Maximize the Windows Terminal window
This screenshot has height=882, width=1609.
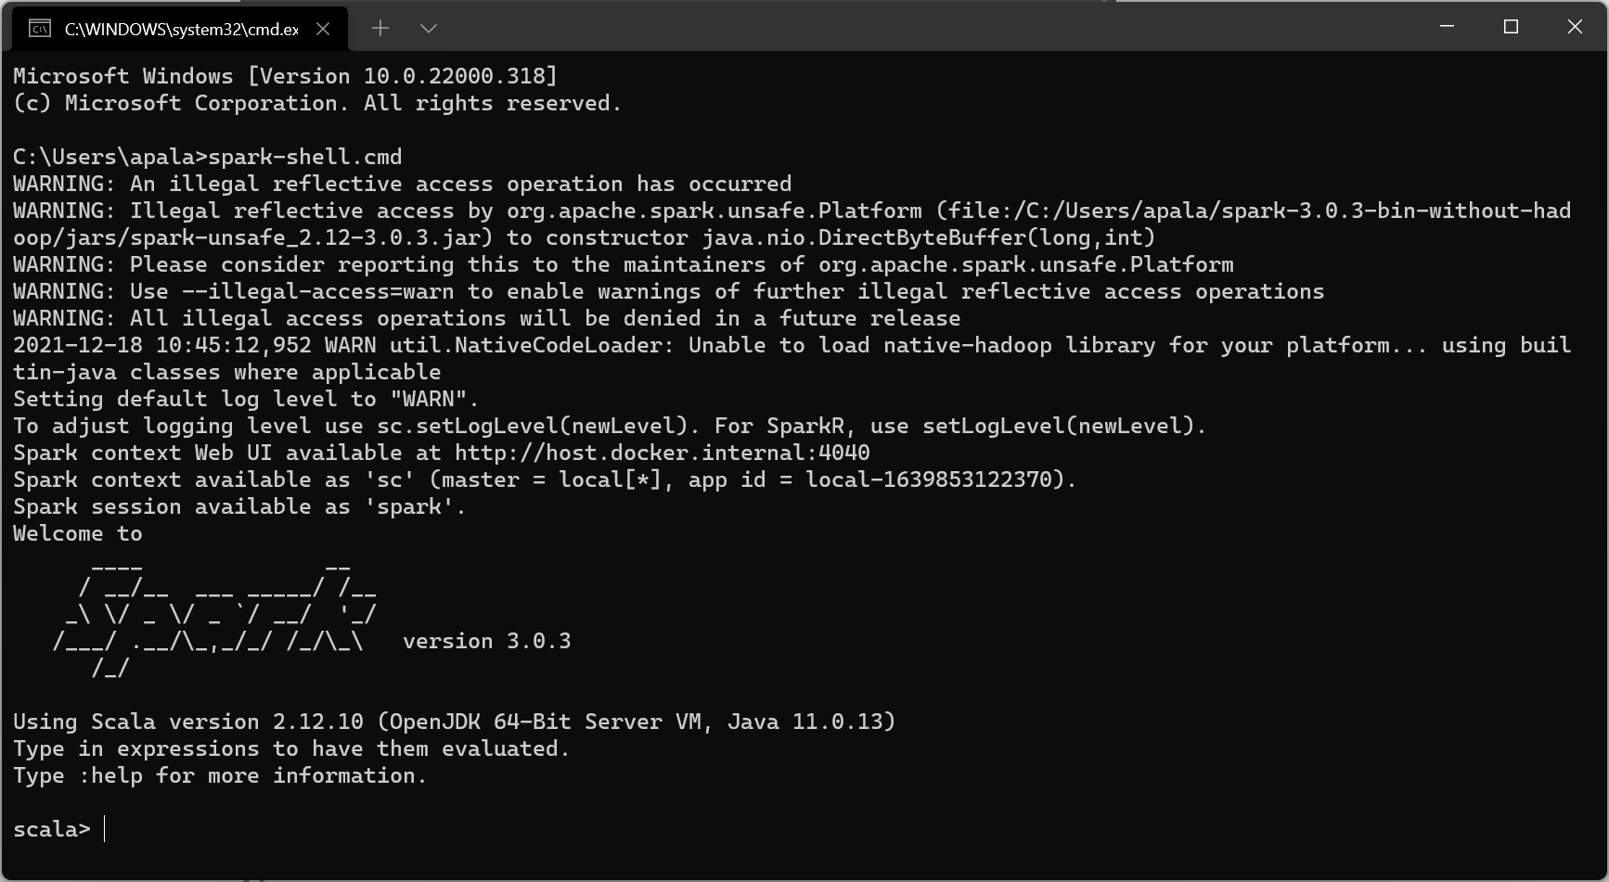1511,28
